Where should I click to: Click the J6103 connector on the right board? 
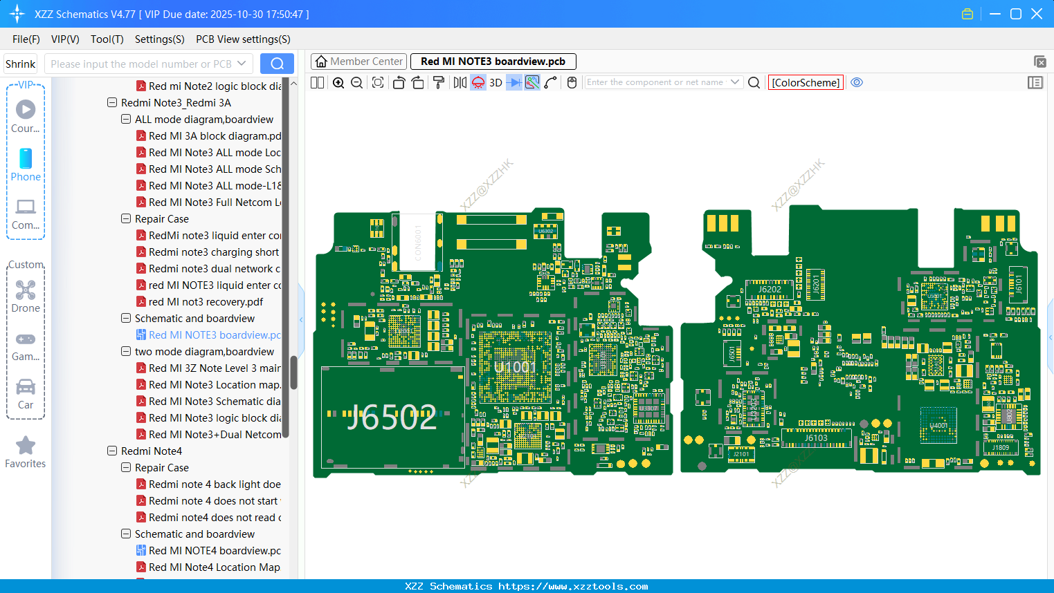tap(815, 437)
